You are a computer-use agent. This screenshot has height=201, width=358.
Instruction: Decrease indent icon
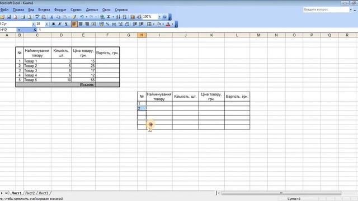click(x=135, y=24)
